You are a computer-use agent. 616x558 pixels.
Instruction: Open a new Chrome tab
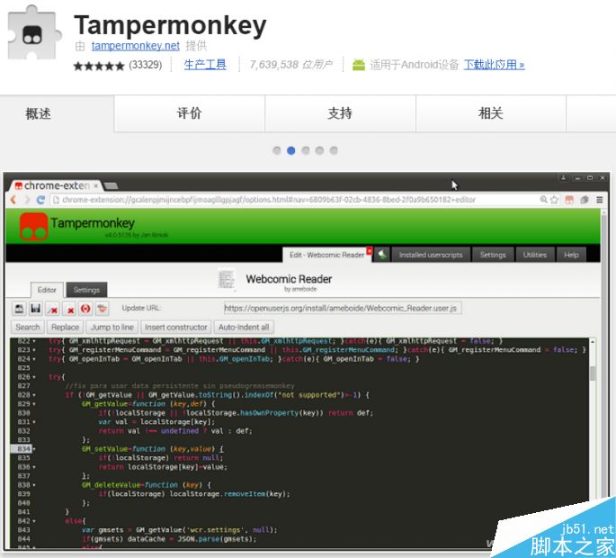112,185
